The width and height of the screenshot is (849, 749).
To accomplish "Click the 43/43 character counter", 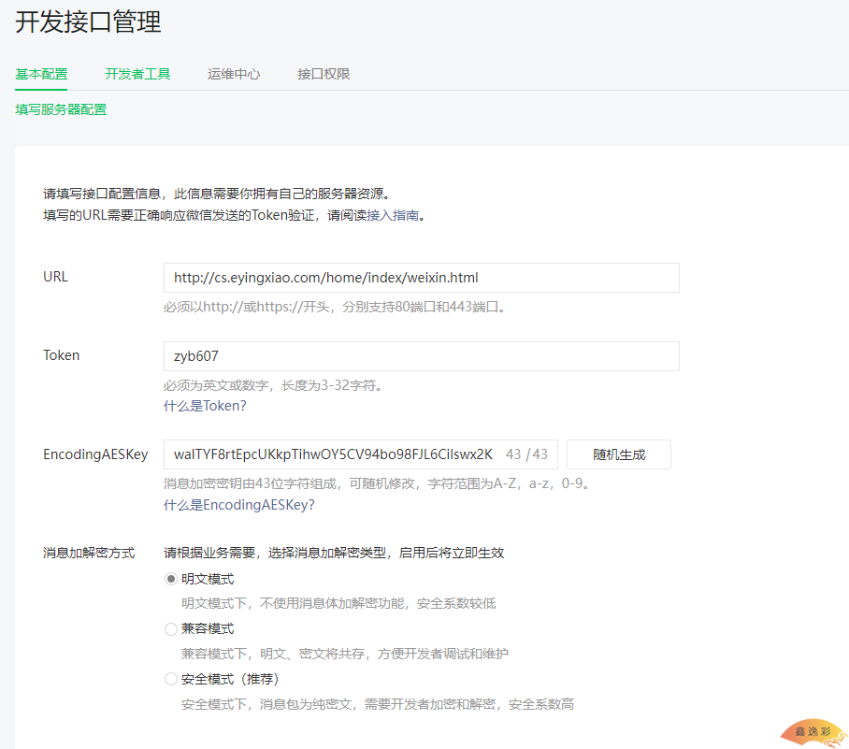I will pyautogui.click(x=526, y=454).
